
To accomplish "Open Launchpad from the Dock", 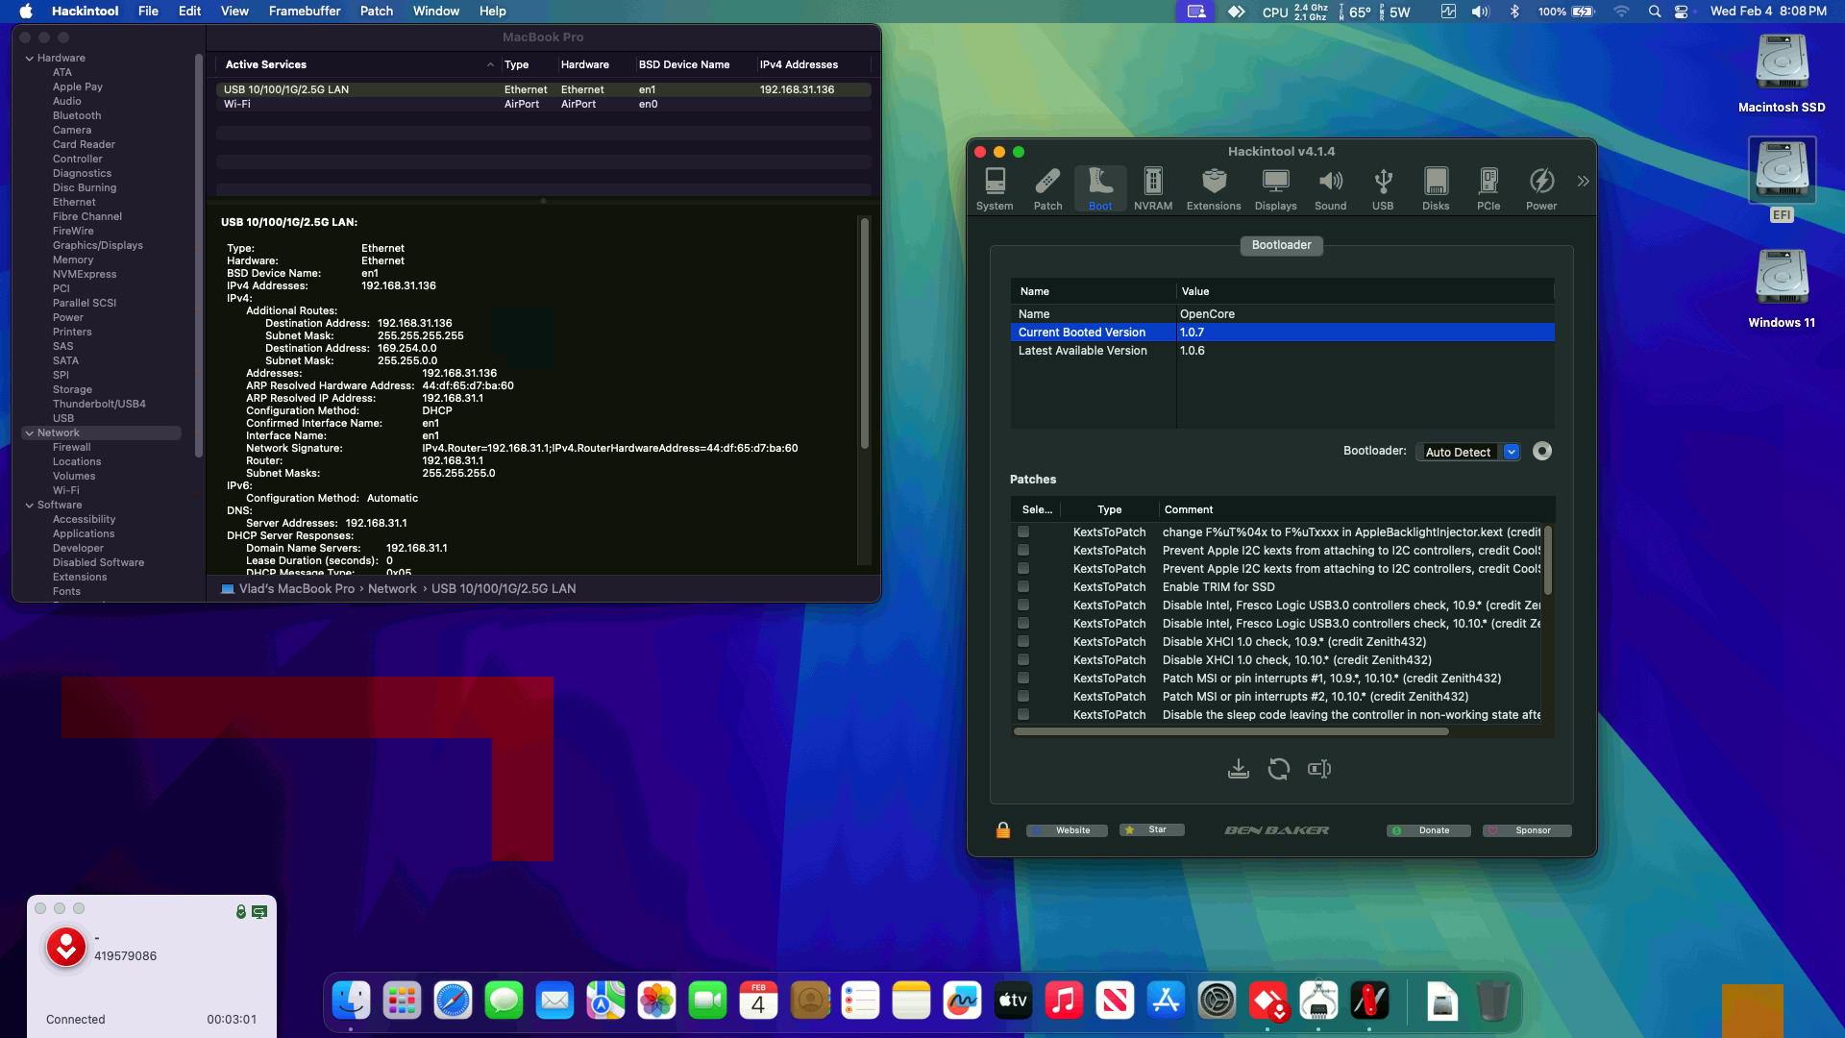I will click(402, 1001).
